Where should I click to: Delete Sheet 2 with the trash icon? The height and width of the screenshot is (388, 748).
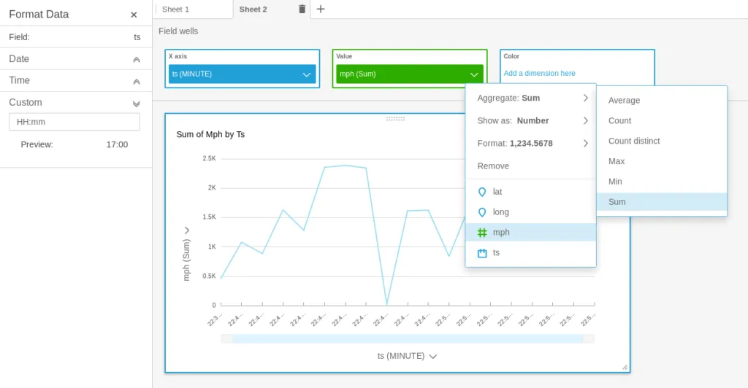pos(302,9)
